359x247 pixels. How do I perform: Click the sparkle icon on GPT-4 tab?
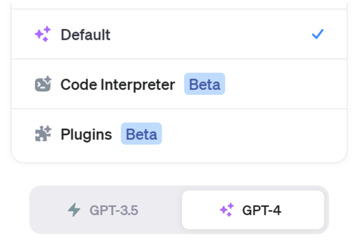coord(227,210)
